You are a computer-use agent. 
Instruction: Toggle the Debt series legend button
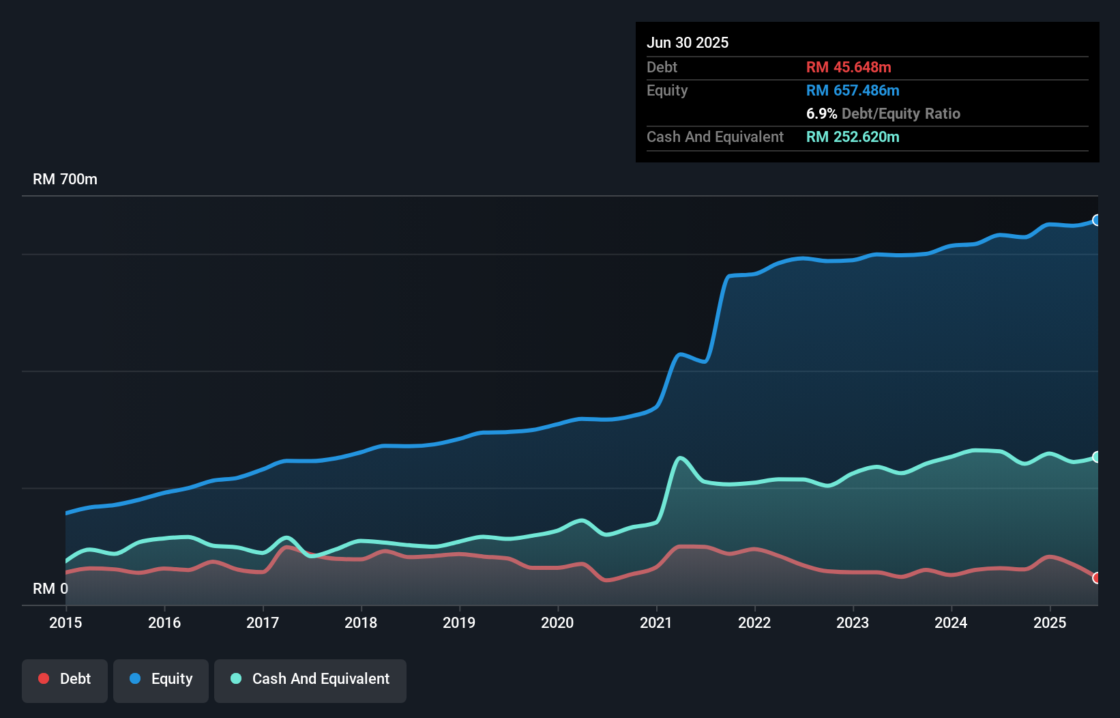click(x=65, y=680)
